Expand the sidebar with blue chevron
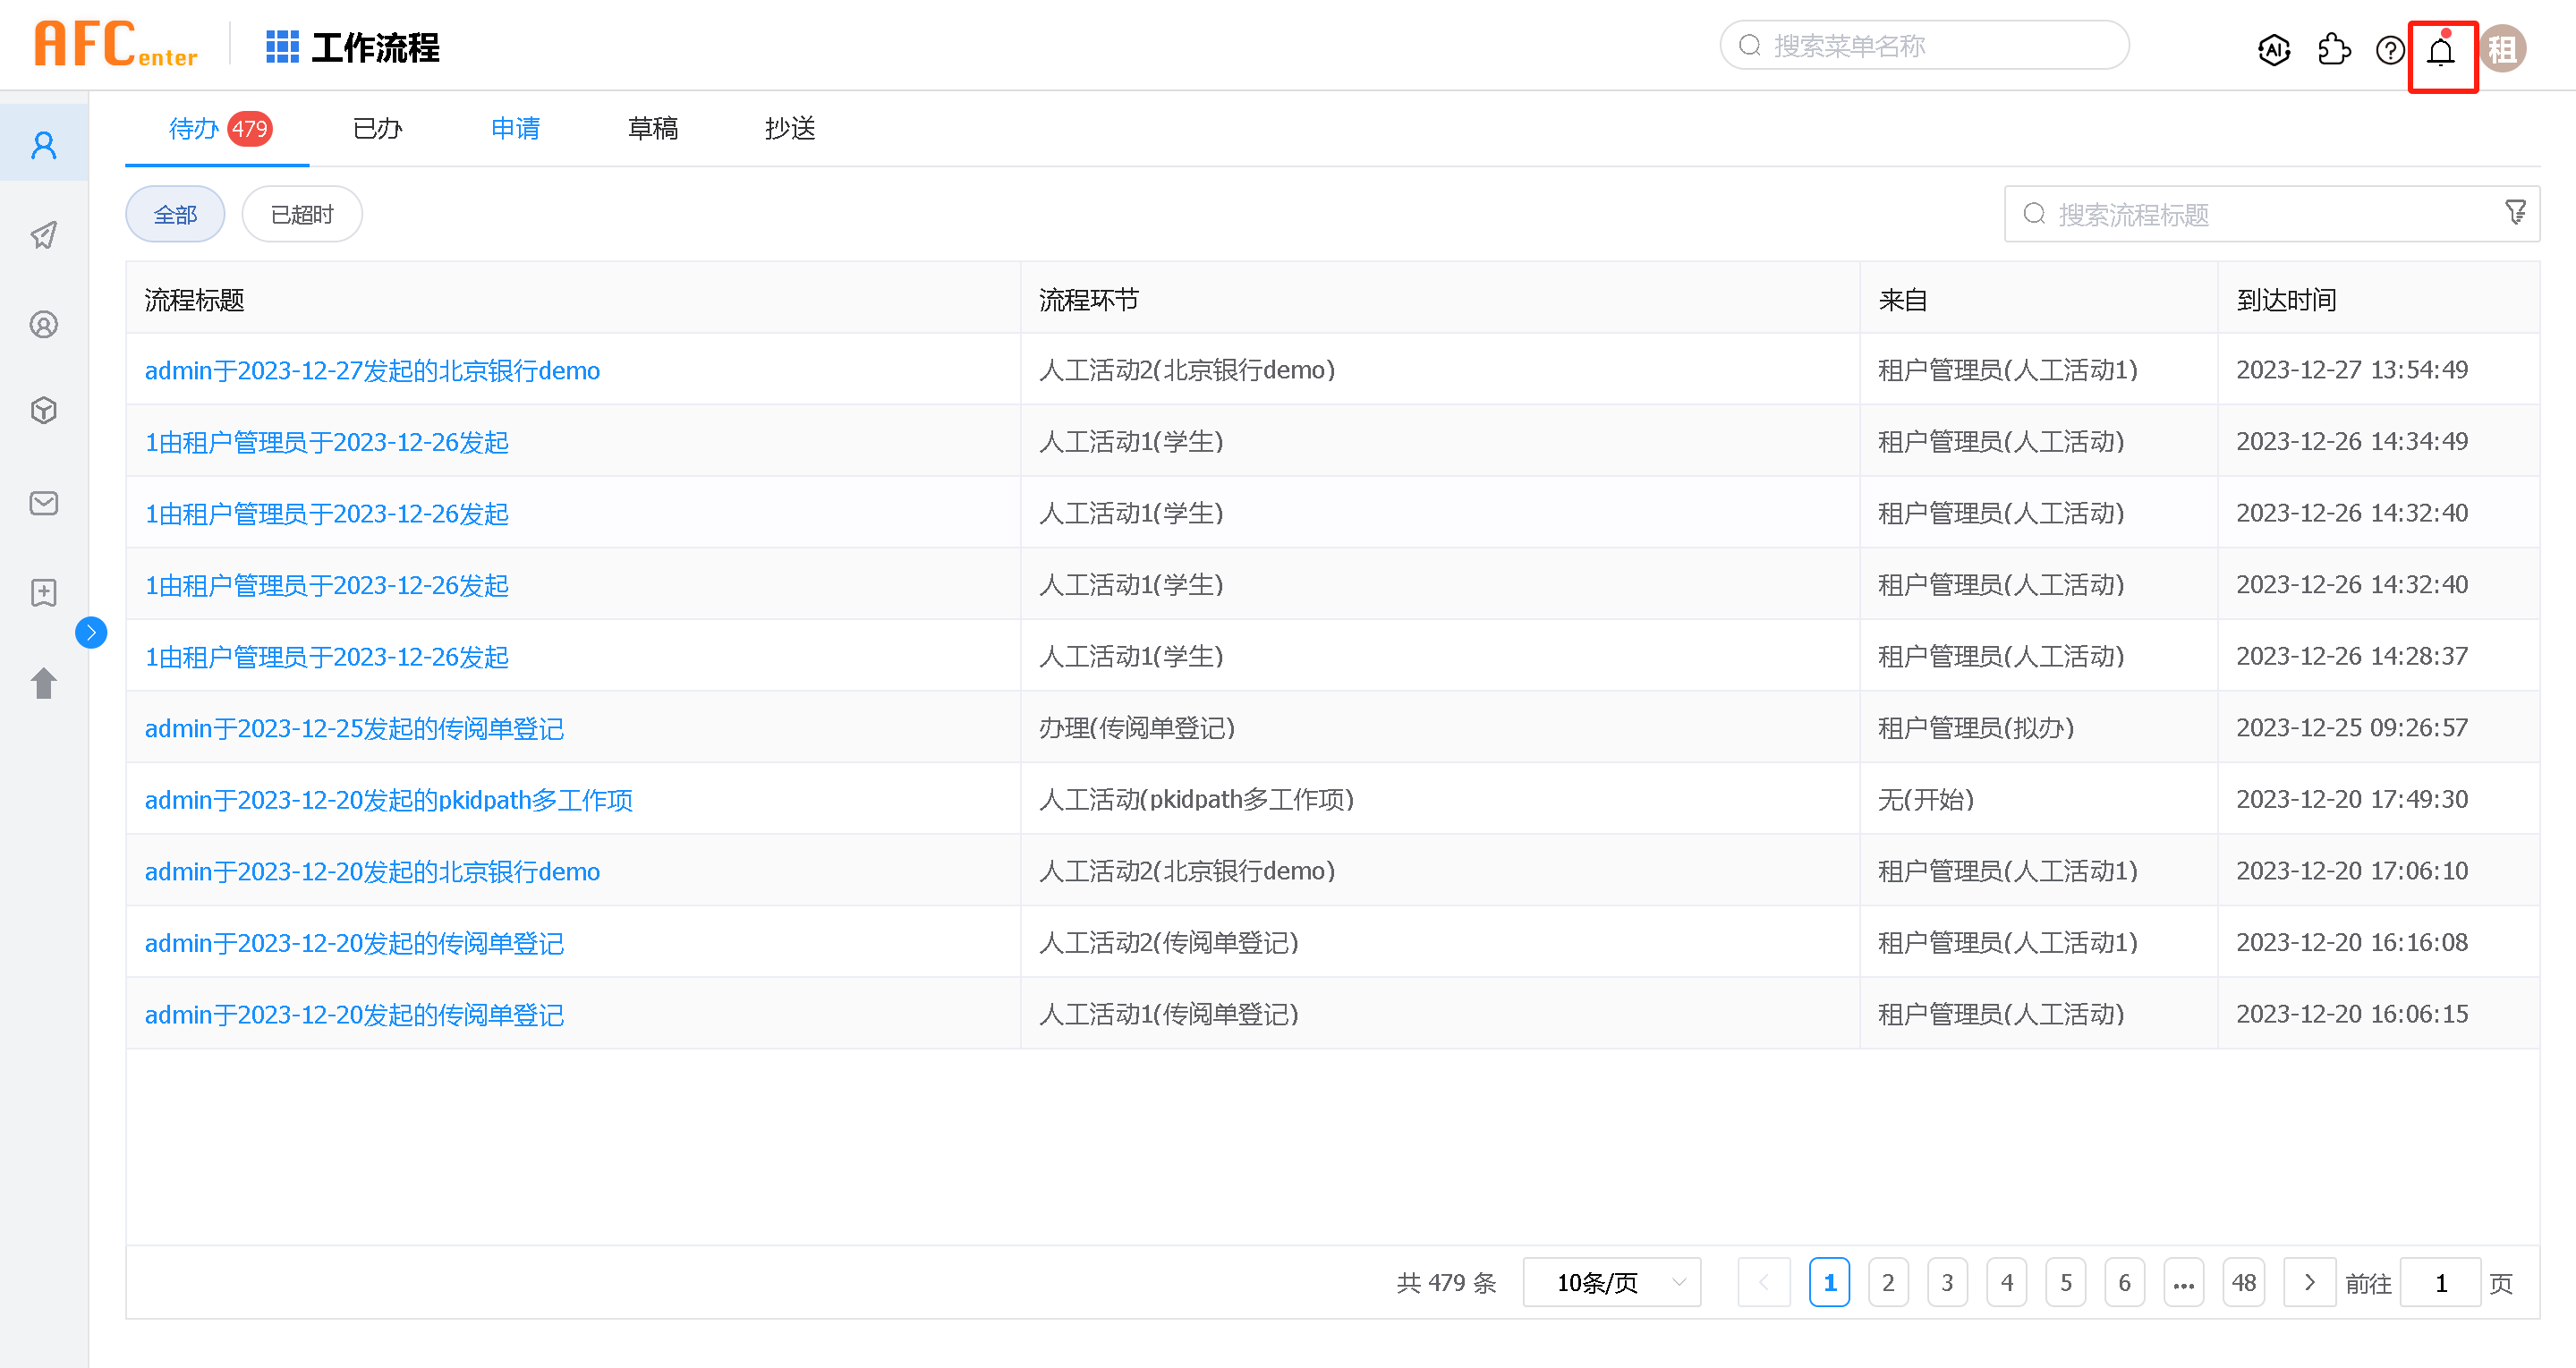The image size is (2576, 1368). (x=91, y=632)
